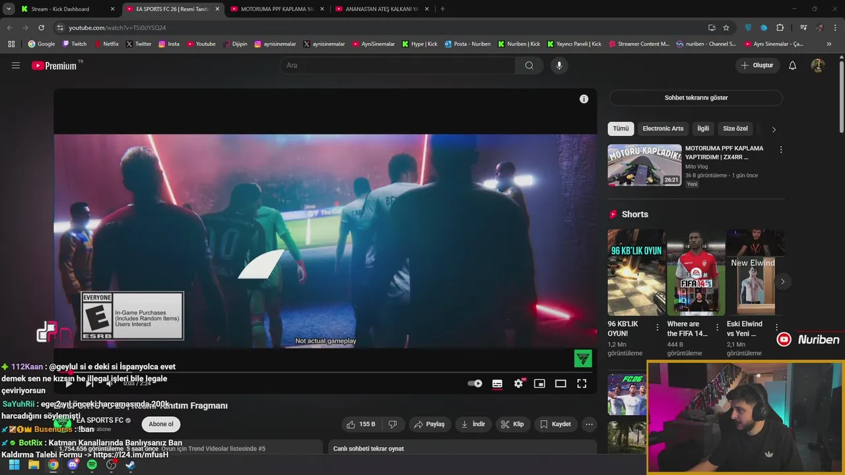Select the Tümü filter chip
This screenshot has width=845, height=475.
point(621,129)
